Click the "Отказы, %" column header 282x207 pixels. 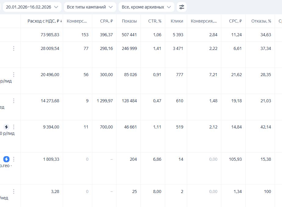pyautogui.click(x=261, y=21)
